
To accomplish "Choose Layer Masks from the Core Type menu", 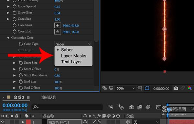I will (74, 56).
